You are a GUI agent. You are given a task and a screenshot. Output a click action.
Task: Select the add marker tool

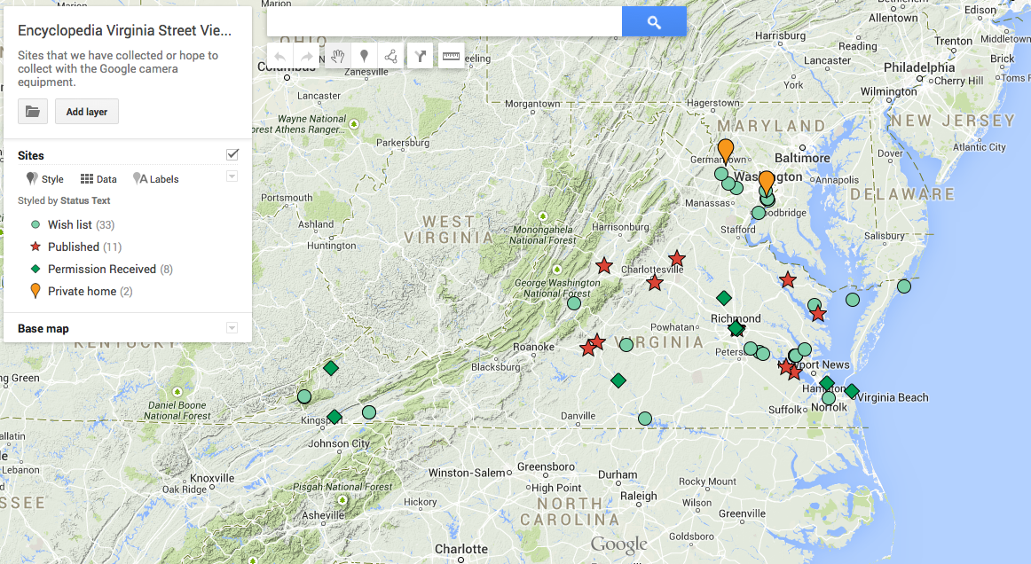click(x=365, y=57)
